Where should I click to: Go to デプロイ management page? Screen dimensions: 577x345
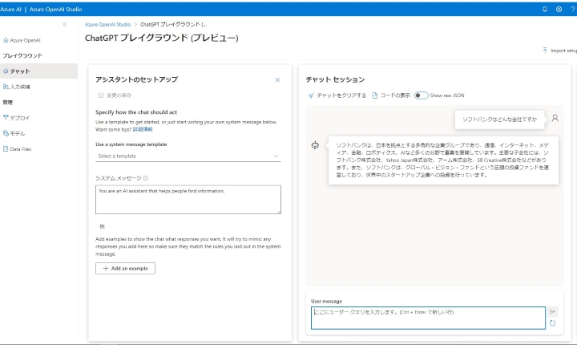21,118
